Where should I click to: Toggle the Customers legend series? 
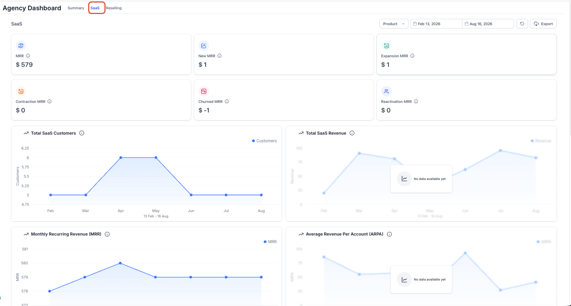[264, 141]
